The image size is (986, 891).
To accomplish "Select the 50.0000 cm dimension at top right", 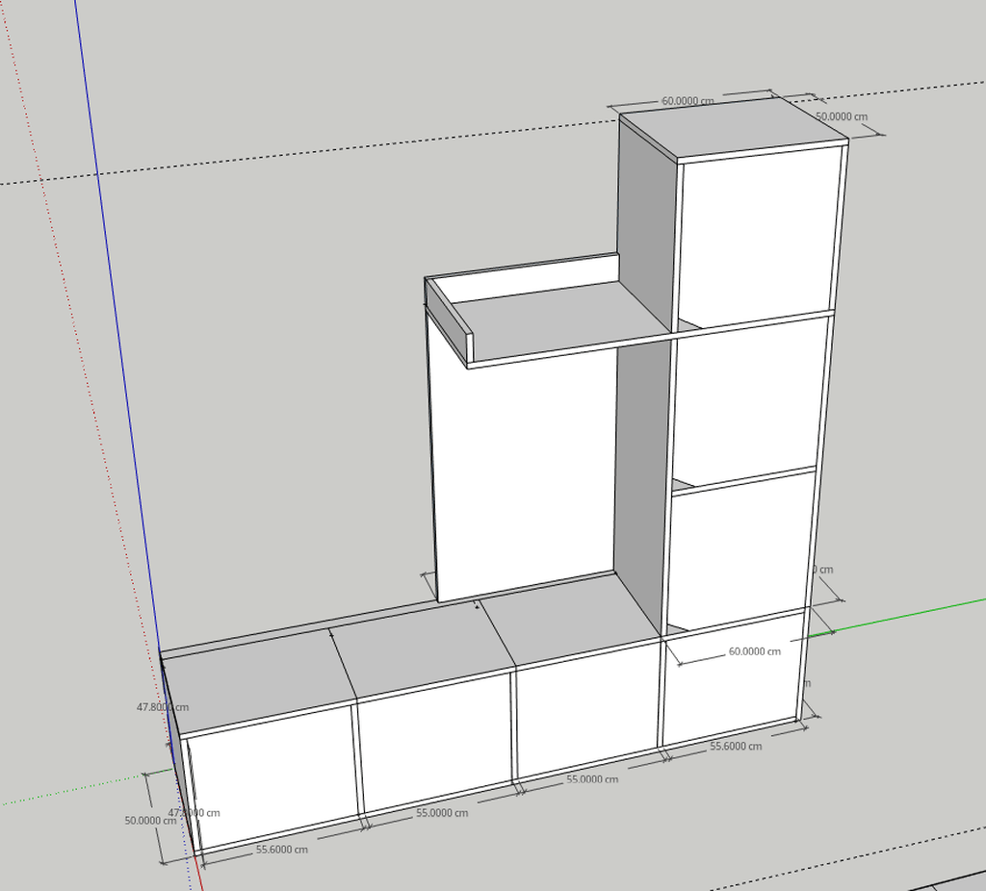I will click(841, 116).
